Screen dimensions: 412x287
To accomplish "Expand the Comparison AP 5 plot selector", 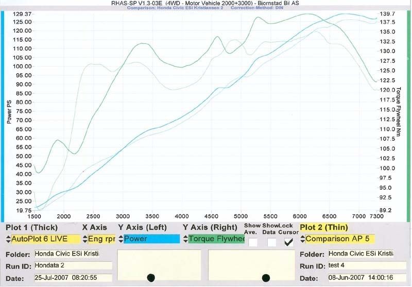I will 340,239.
